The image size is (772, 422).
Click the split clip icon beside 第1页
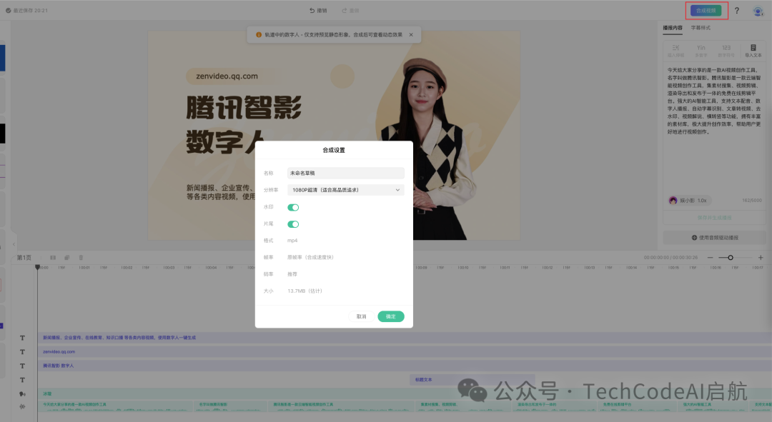[x=53, y=257]
